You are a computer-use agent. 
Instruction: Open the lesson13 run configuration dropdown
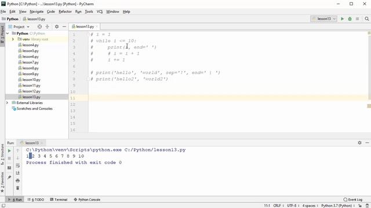[x=323, y=19]
